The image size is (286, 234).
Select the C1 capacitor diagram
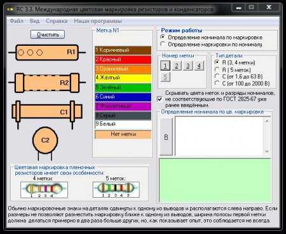(x=47, y=113)
